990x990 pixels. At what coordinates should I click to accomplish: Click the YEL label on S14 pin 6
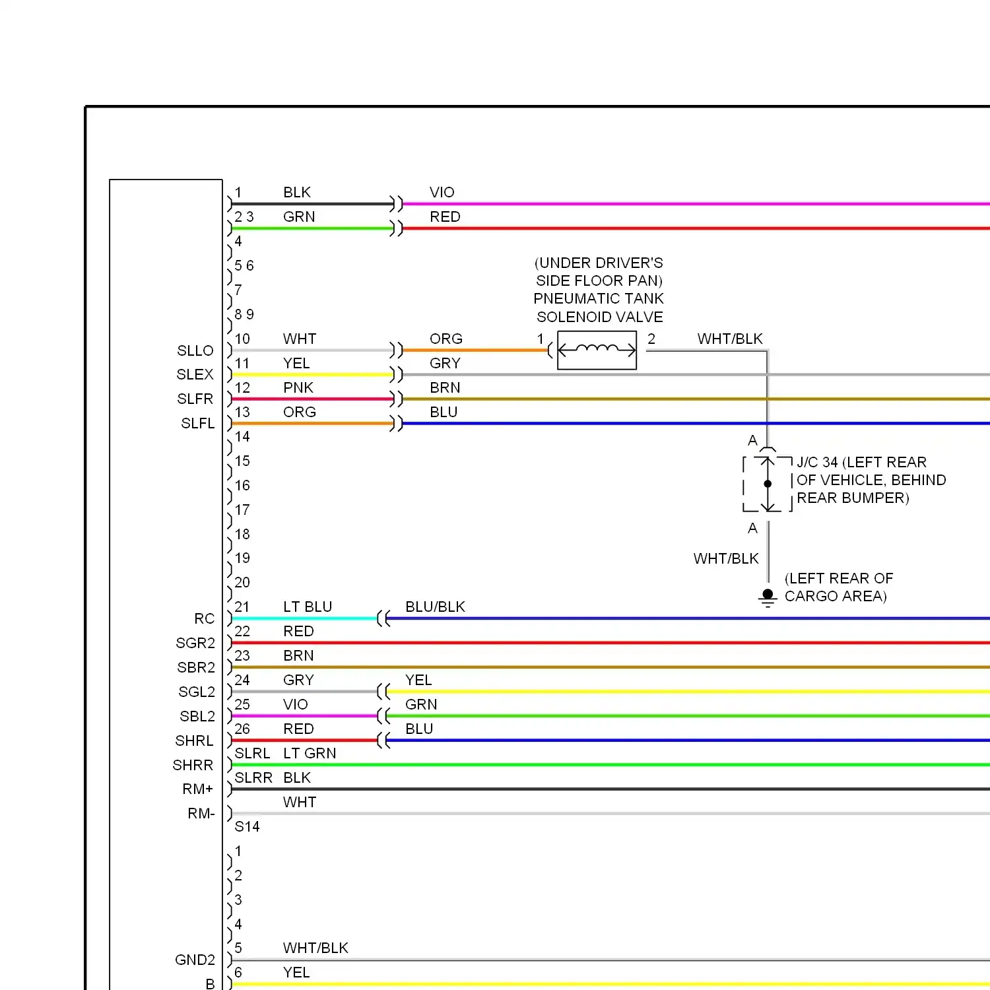pyautogui.click(x=296, y=972)
